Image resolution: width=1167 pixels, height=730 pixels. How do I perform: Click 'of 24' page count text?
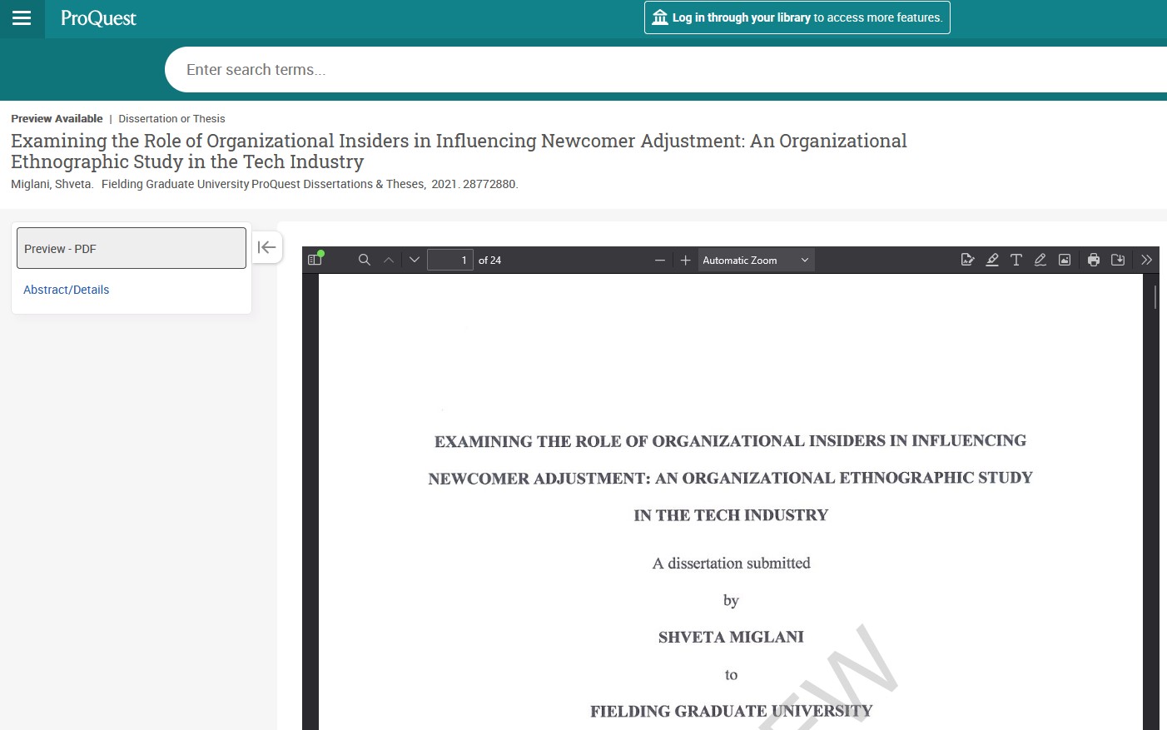tap(489, 261)
